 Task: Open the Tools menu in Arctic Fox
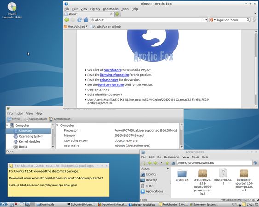click(125, 9)
